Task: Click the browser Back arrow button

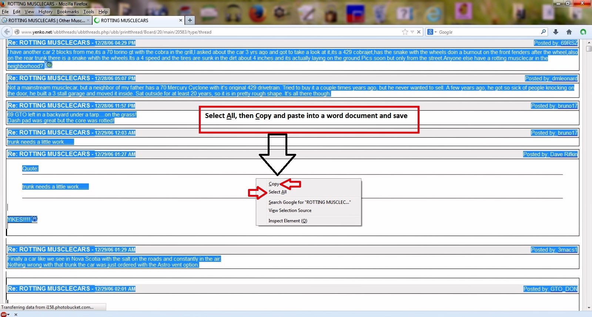Action: click(x=7, y=32)
